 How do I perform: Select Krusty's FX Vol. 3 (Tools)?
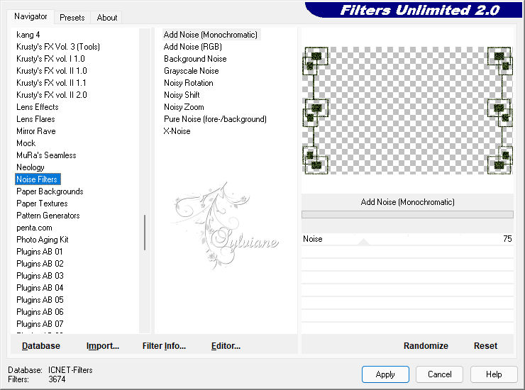pyautogui.click(x=58, y=47)
